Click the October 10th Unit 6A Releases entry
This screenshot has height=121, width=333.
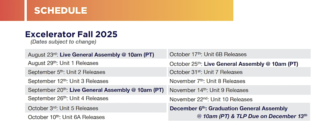point(66,117)
